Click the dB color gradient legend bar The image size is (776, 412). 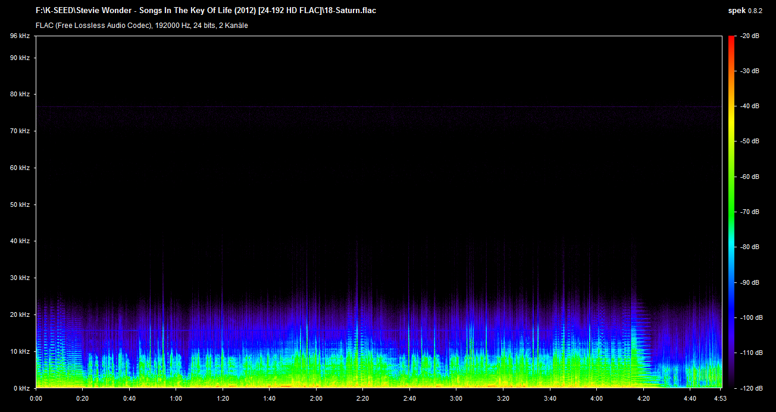pyautogui.click(x=731, y=212)
